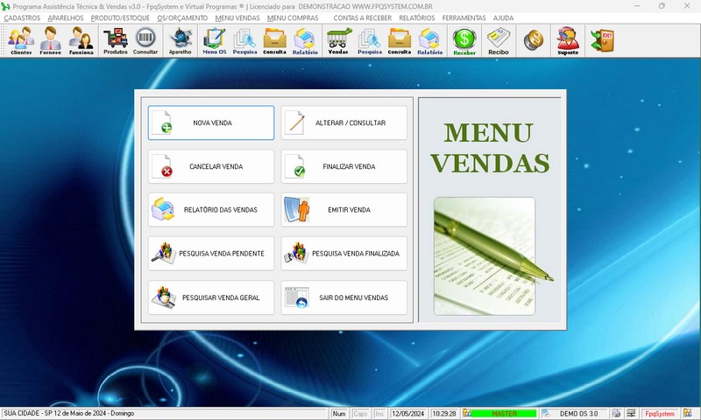Image resolution: width=701 pixels, height=420 pixels.
Task: Click the red FpqSystem status label
Action: point(660,413)
